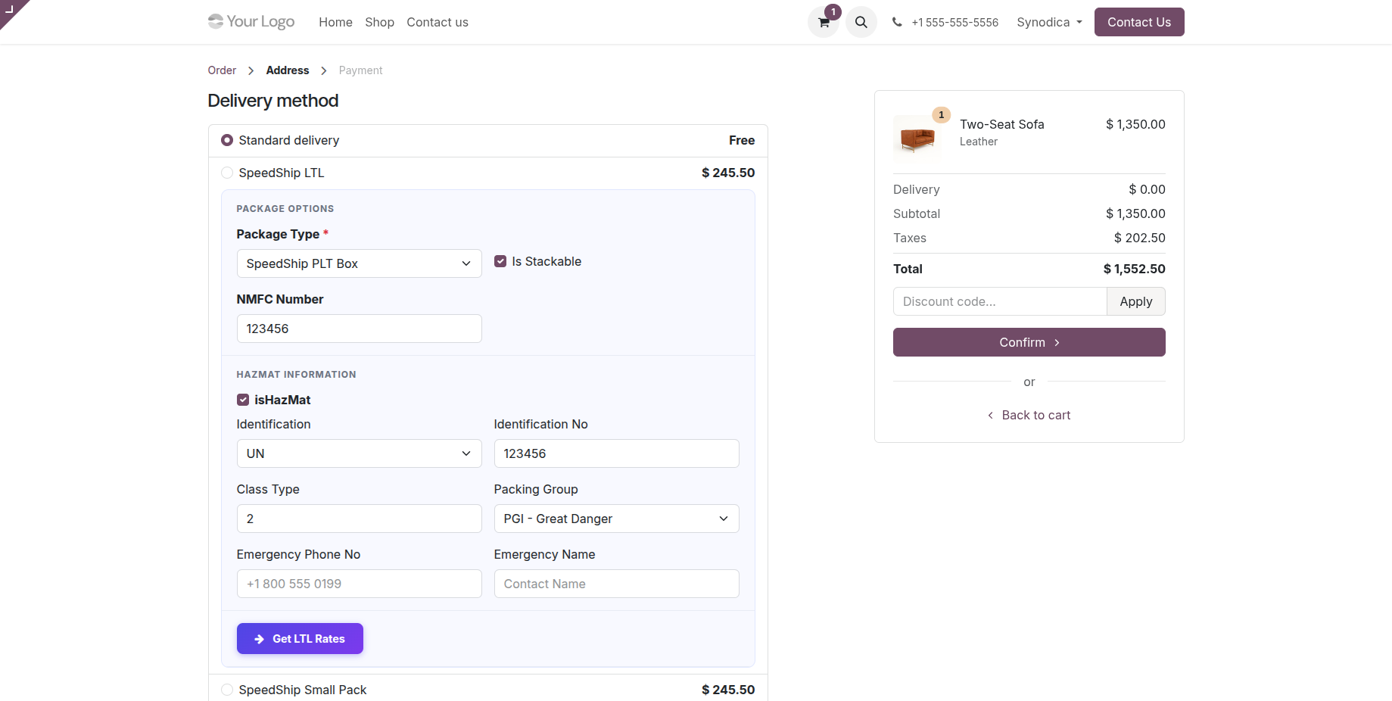
Task: Click the Delivery method heading
Action: 273,101
